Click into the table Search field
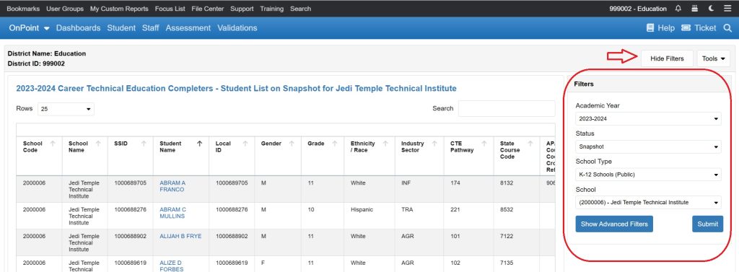739x272 pixels. pos(507,108)
